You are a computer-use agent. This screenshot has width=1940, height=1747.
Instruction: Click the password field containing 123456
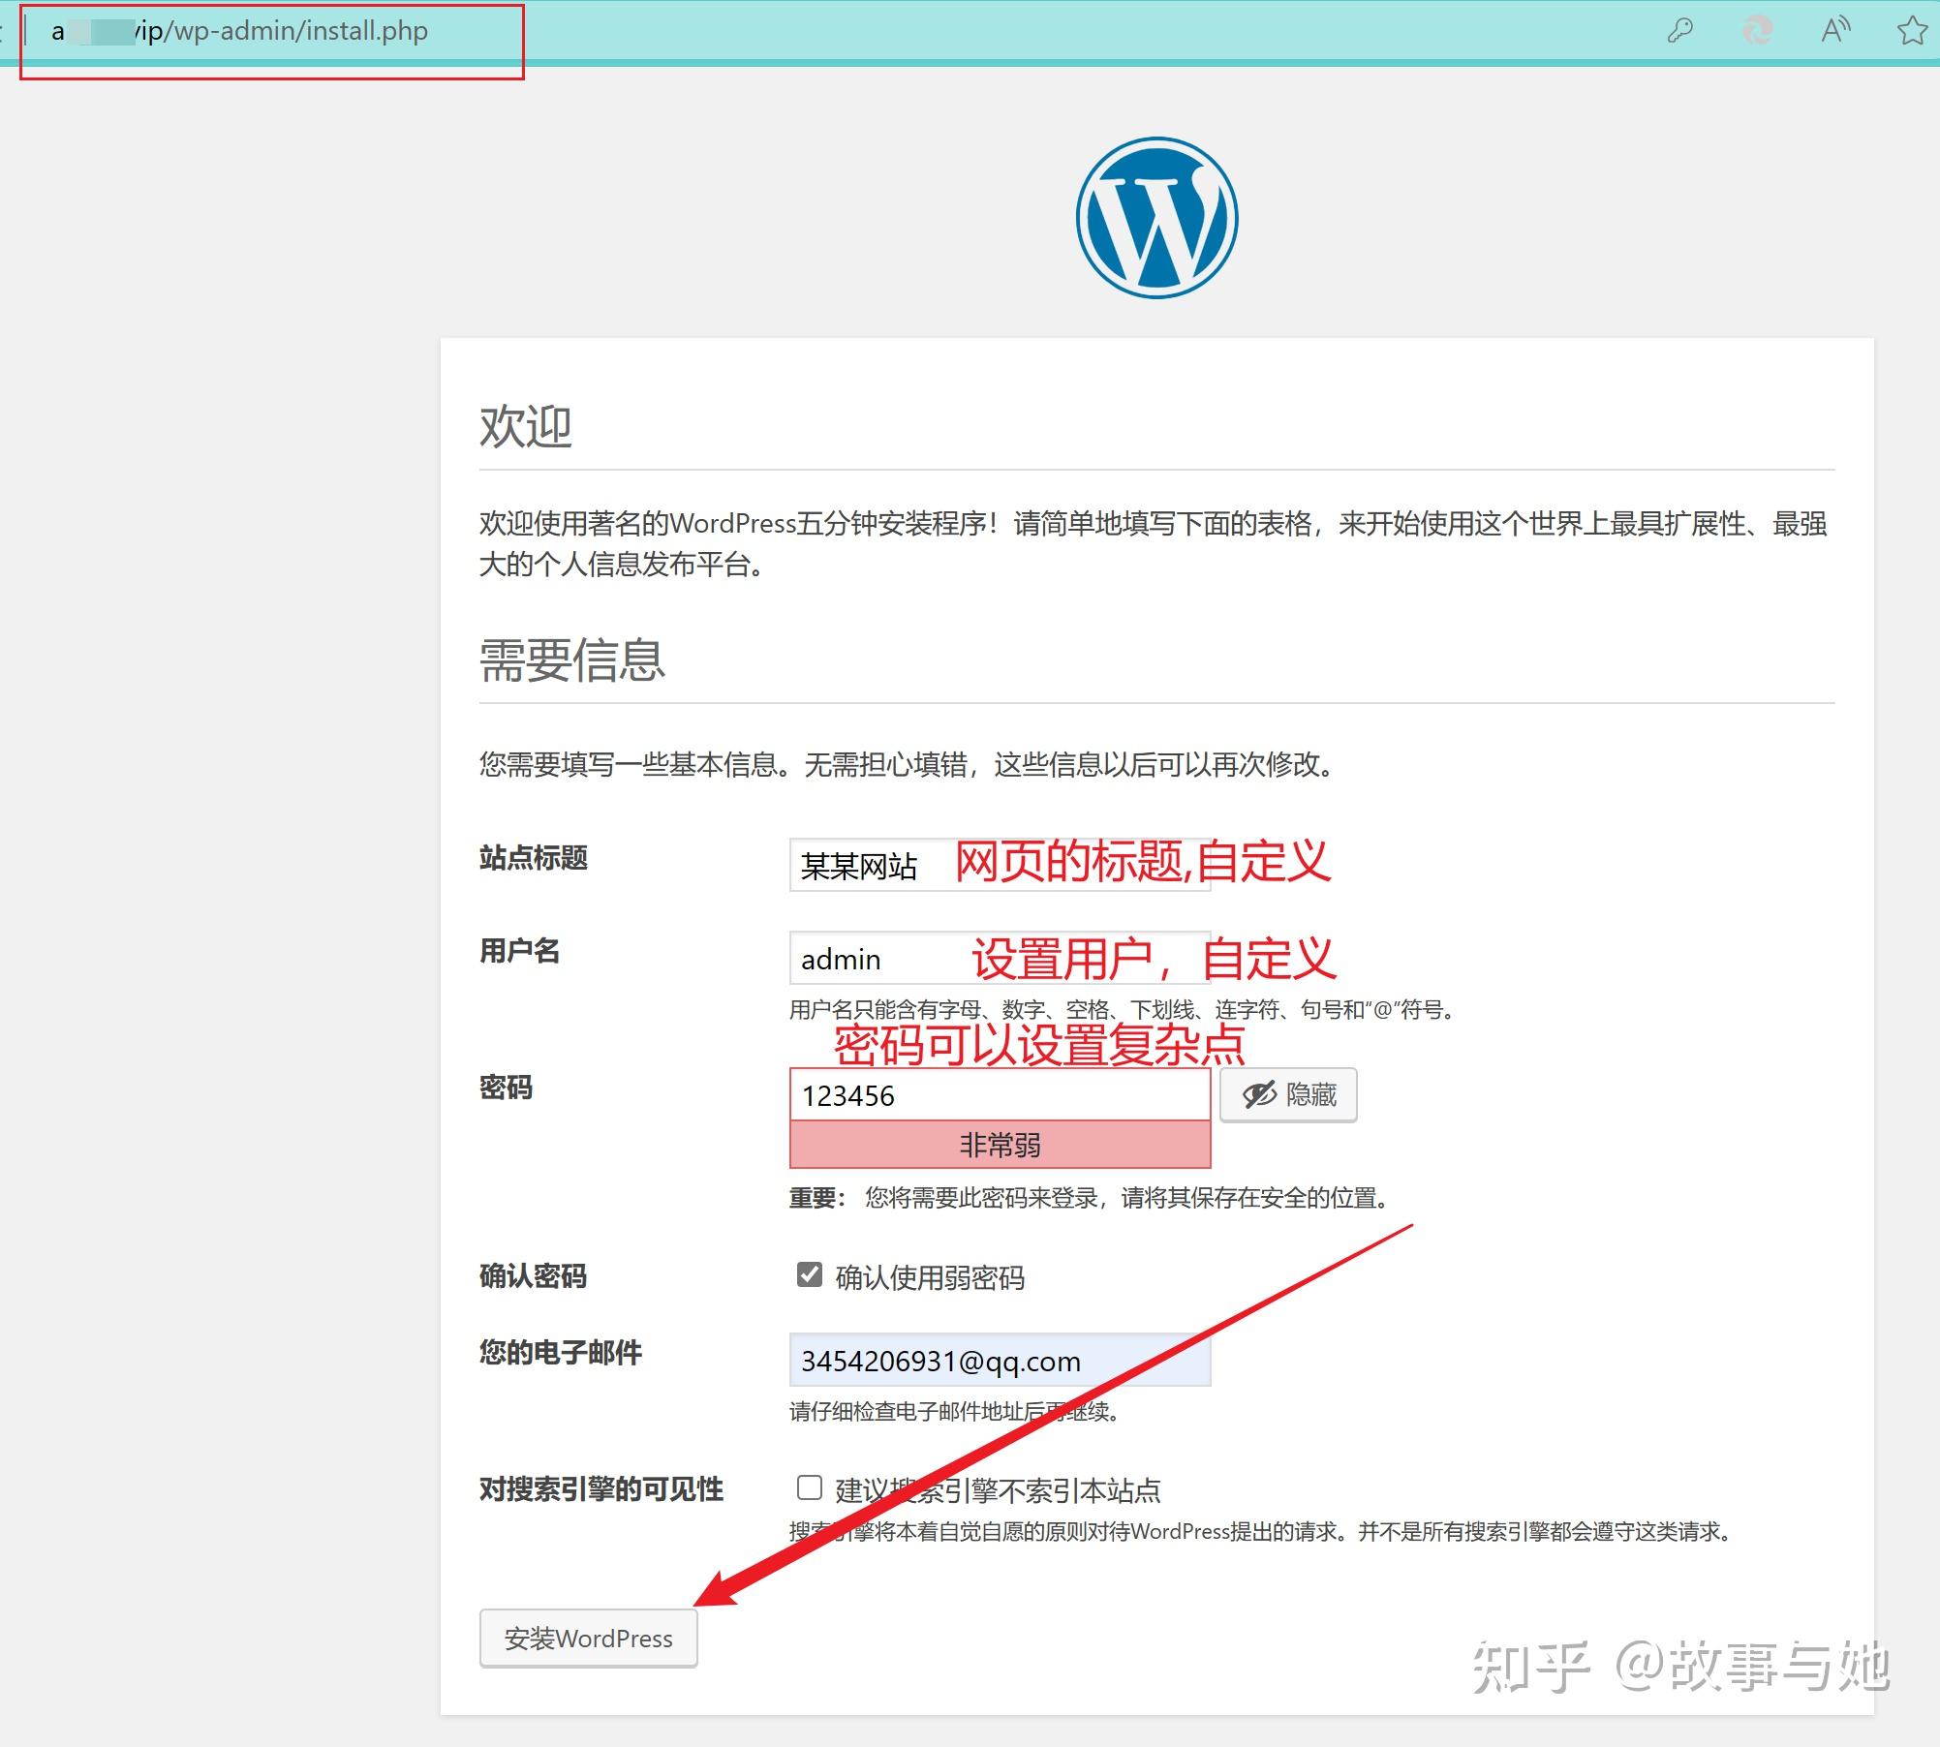click(1000, 1095)
